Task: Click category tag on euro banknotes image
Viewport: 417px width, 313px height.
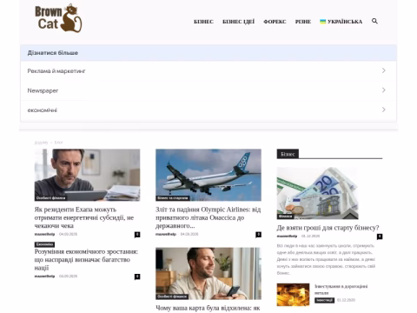Action: point(285,216)
